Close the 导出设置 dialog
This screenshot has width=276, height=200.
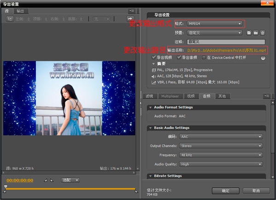coord(267,3)
